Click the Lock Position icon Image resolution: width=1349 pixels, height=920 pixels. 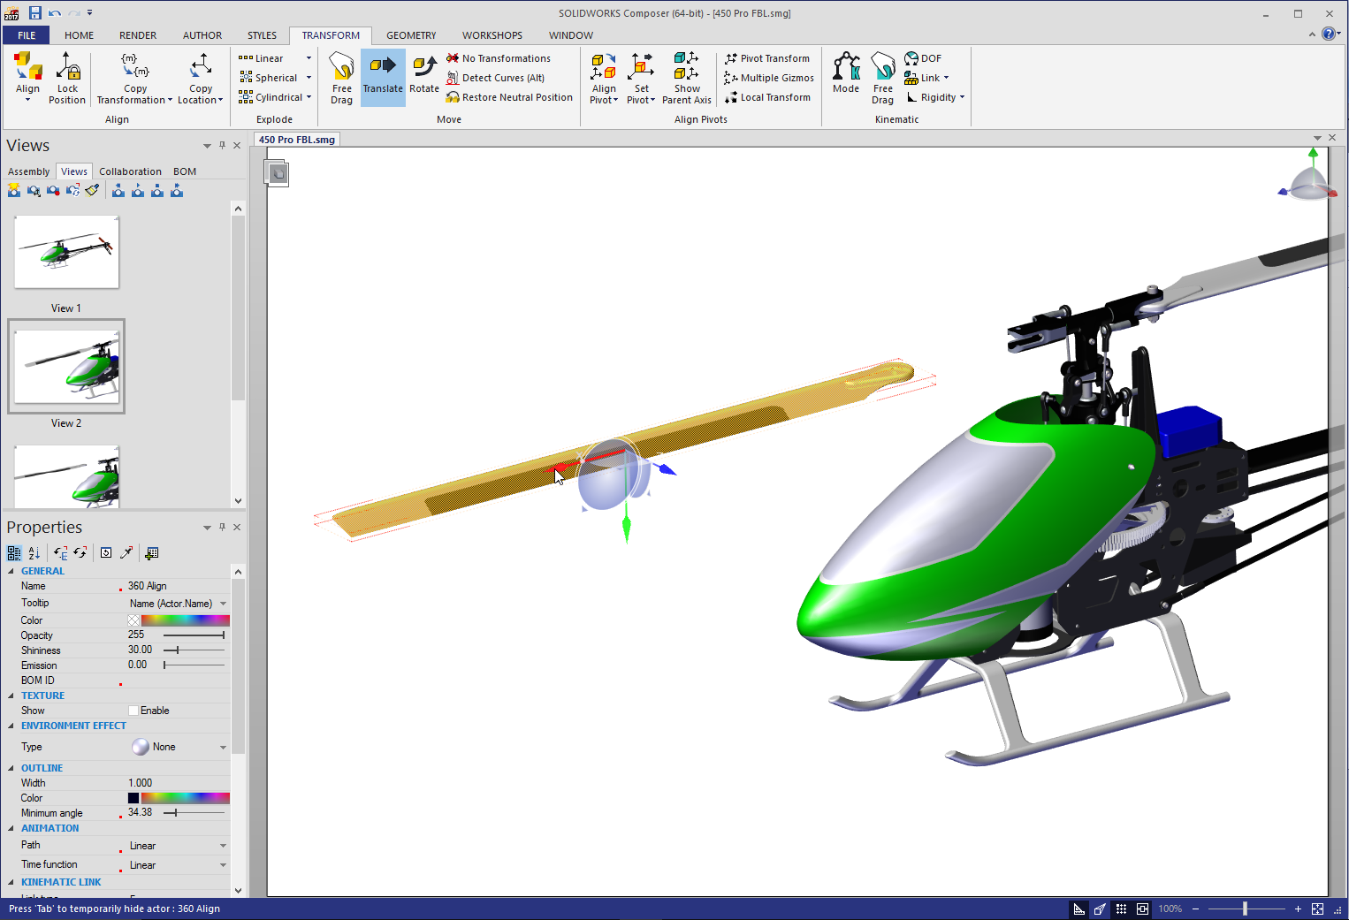point(67,77)
